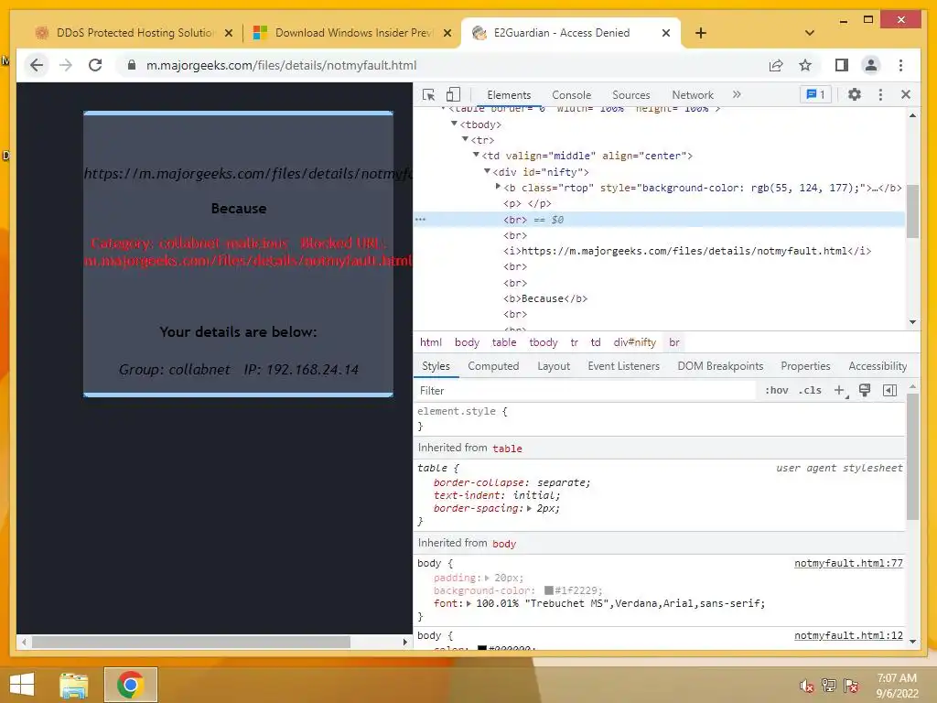Collapse the td valign middle node
Viewport: 937px width, 703px height.
476,154
